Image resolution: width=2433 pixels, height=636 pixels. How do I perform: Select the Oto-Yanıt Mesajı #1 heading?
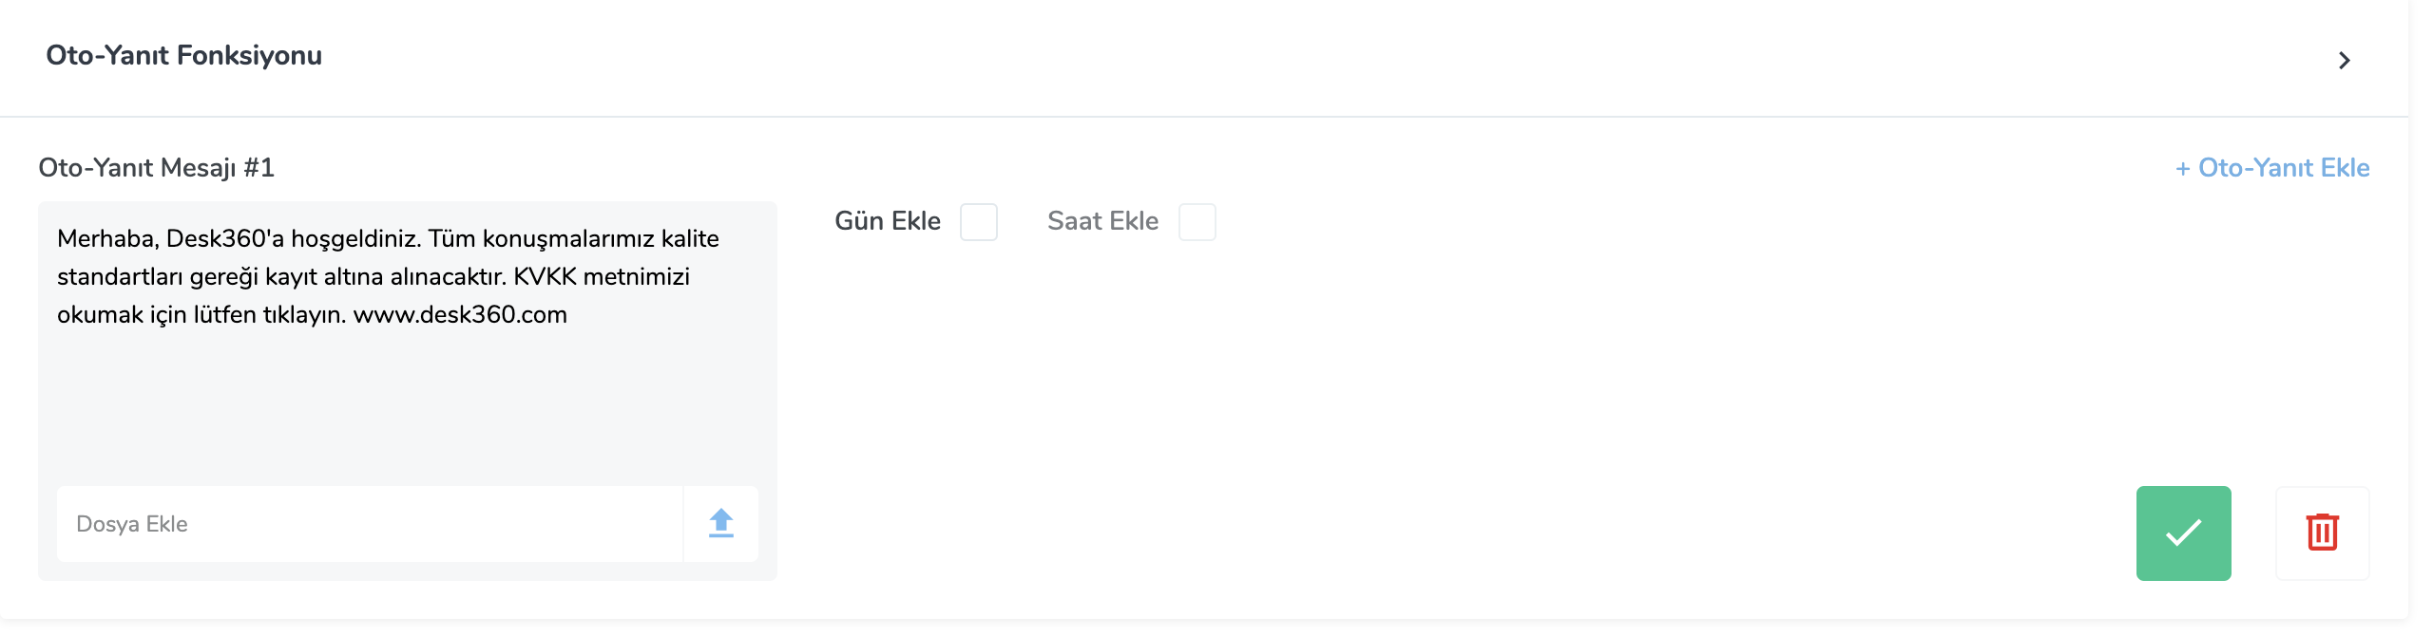pyautogui.click(x=157, y=168)
